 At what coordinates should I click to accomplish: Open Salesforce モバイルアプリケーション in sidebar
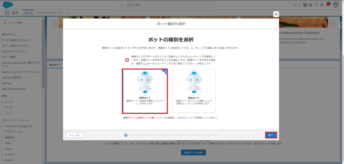tap(21, 72)
